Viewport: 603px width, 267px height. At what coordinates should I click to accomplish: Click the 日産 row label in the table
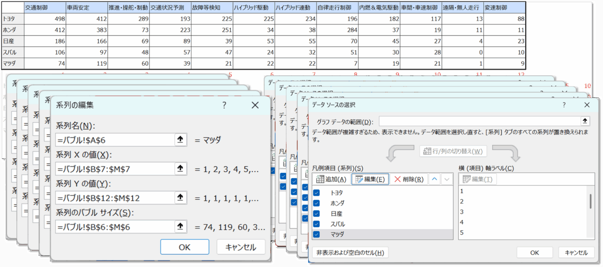[12, 41]
